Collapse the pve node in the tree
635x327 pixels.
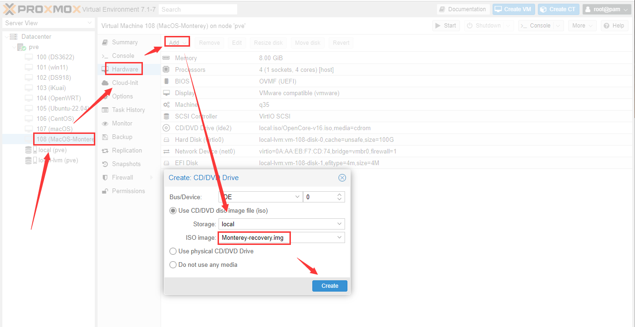click(14, 47)
